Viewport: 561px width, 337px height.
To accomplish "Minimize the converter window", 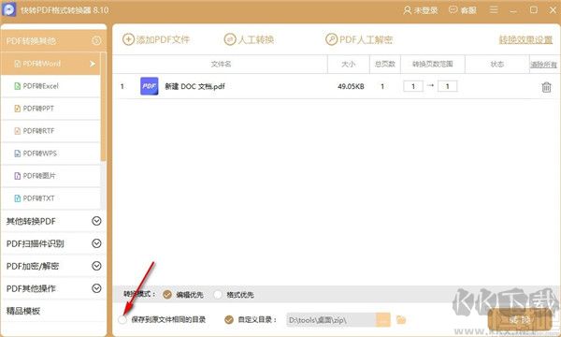I will click(513, 10).
